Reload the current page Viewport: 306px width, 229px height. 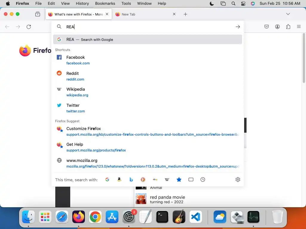point(29,27)
